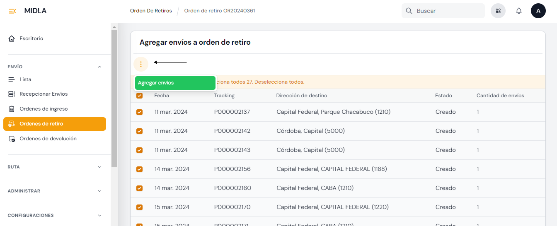The height and width of the screenshot is (226, 557).
Task: Collapse sidebar with the hamburger menu icon
Action: (12, 11)
